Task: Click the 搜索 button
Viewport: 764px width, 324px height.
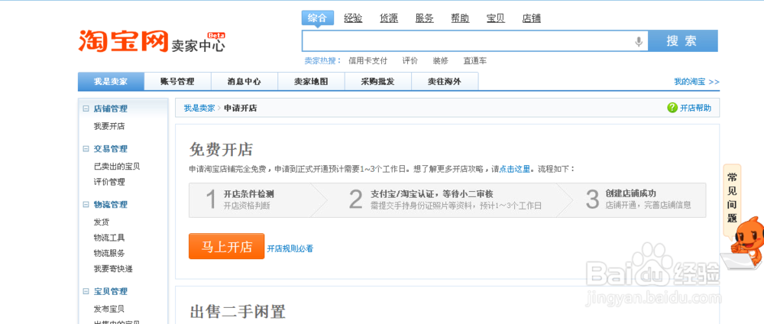Action: pos(682,41)
